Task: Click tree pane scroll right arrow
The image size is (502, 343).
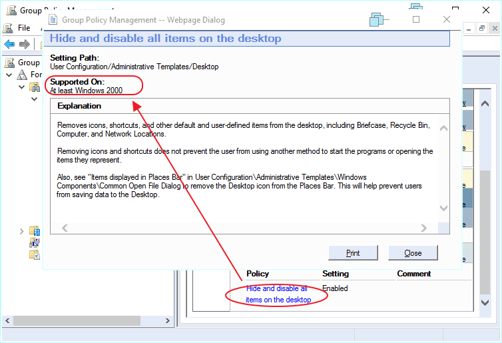Action: [x=167, y=320]
